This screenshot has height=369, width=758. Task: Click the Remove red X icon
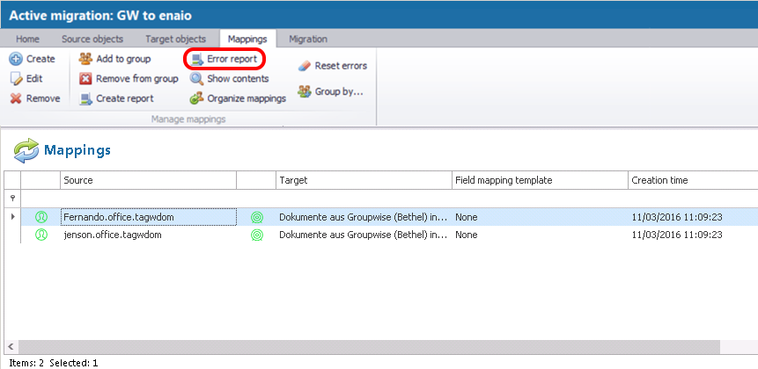click(x=16, y=98)
